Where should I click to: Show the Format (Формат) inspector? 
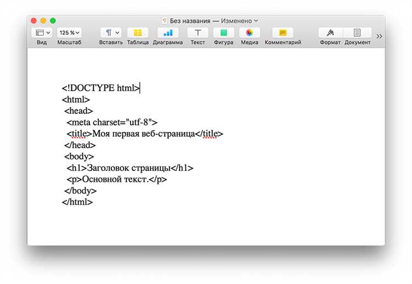tap(331, 32)
